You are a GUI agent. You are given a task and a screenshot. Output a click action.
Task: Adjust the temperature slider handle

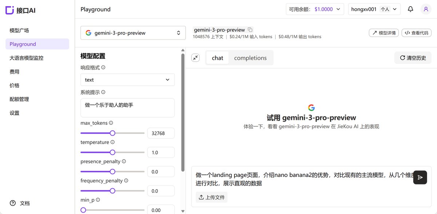pos(113,152)
